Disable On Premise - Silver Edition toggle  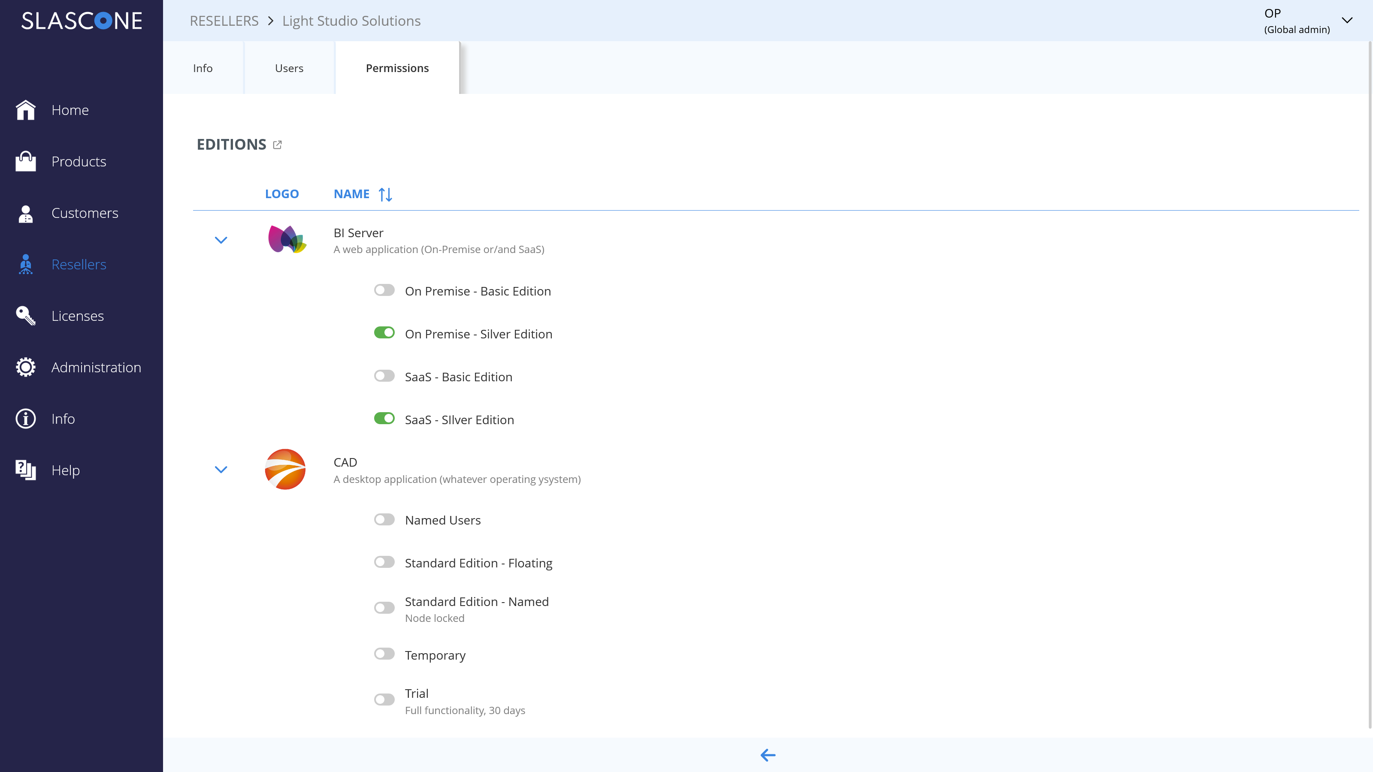384,333
